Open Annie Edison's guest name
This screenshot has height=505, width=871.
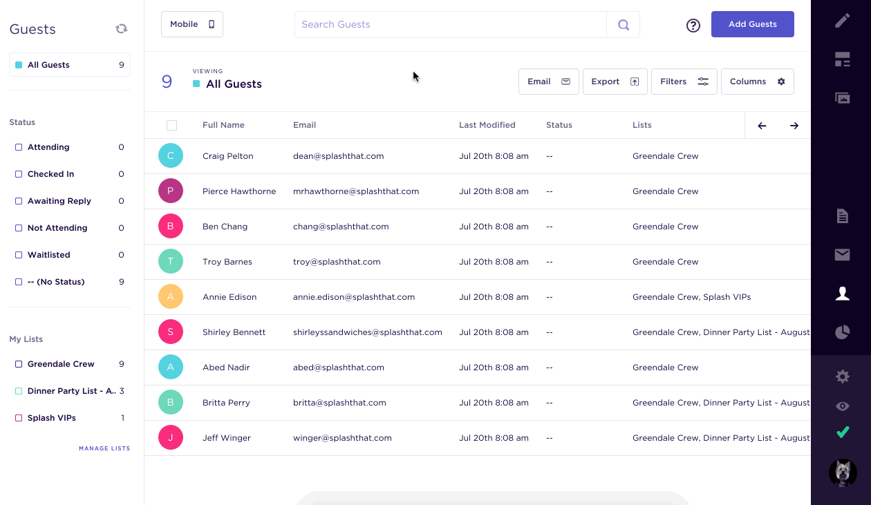tap(230, 297)
